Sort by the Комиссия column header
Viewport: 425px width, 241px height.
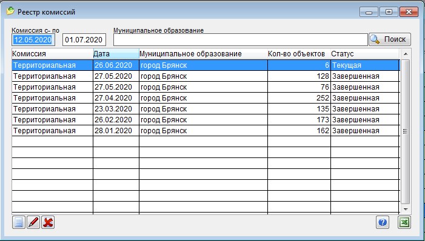(53, 54)
